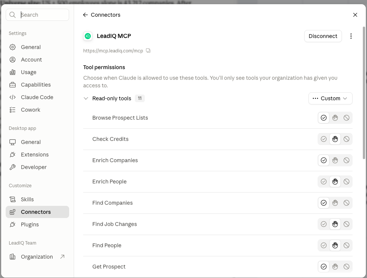Block the Find Companies tool
367x278 pixels.
click(x=346, y=203)
